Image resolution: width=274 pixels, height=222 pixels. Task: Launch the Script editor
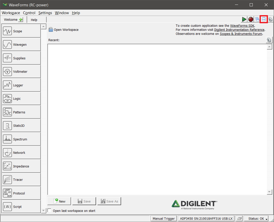pos(21,207)
